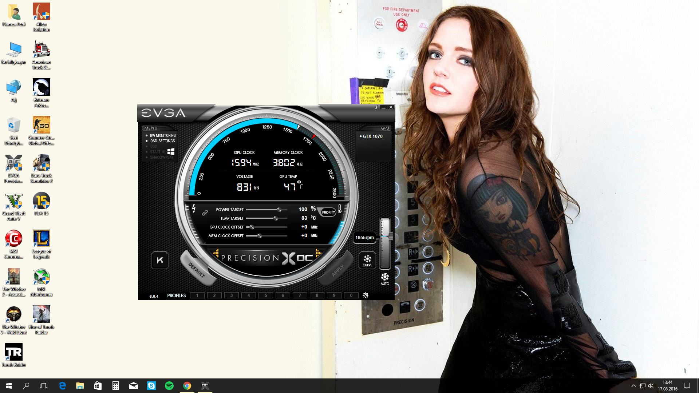Open MSI Afterburner desktop shortcut

[x=42, y=282]
